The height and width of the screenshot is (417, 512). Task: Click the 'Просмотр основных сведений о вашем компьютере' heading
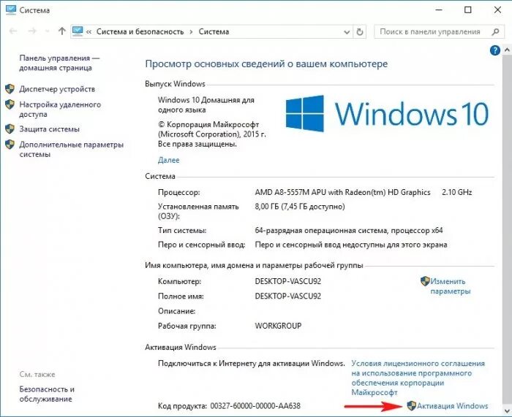(x=266, y=64)
